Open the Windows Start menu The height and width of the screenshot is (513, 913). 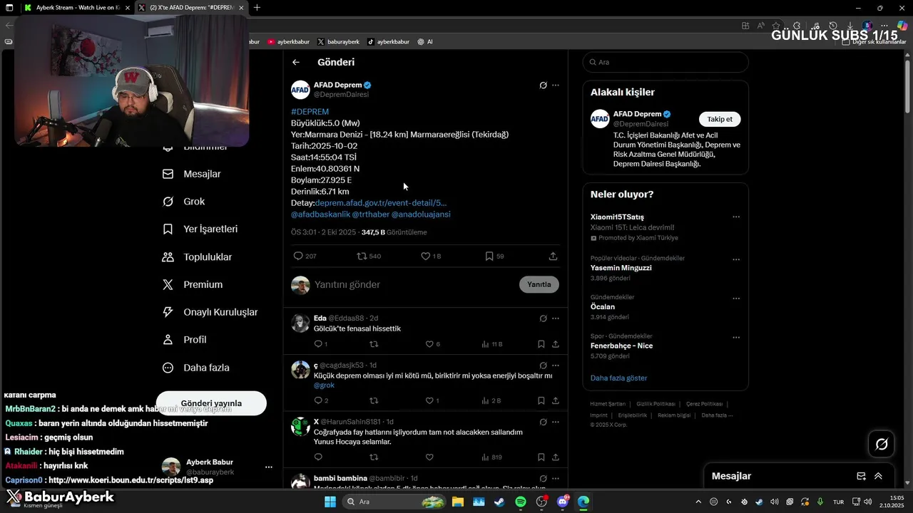coord(330,502)
